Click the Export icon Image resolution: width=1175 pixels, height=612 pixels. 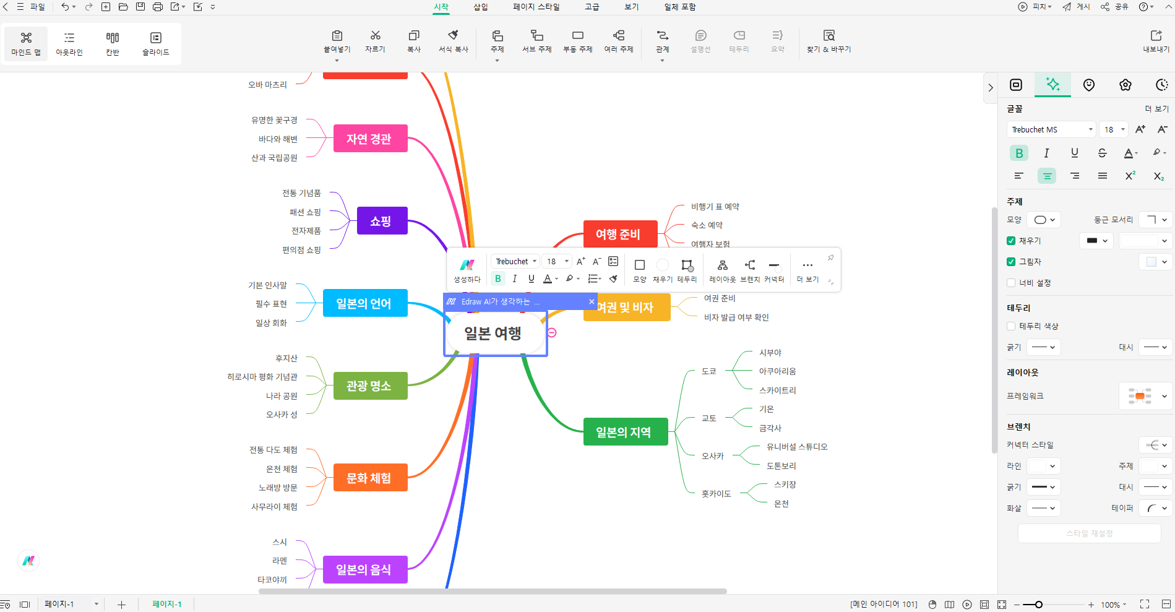coord(1156,41)
